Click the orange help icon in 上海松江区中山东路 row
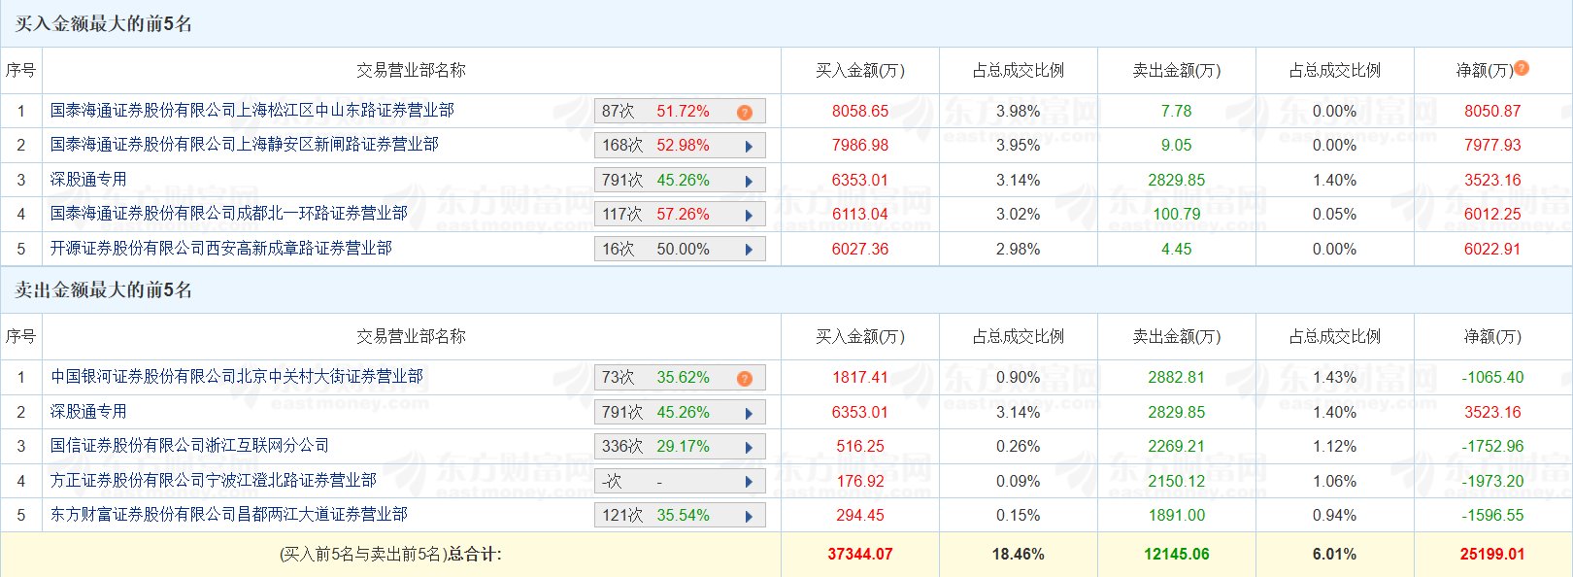 coord(745,112)
